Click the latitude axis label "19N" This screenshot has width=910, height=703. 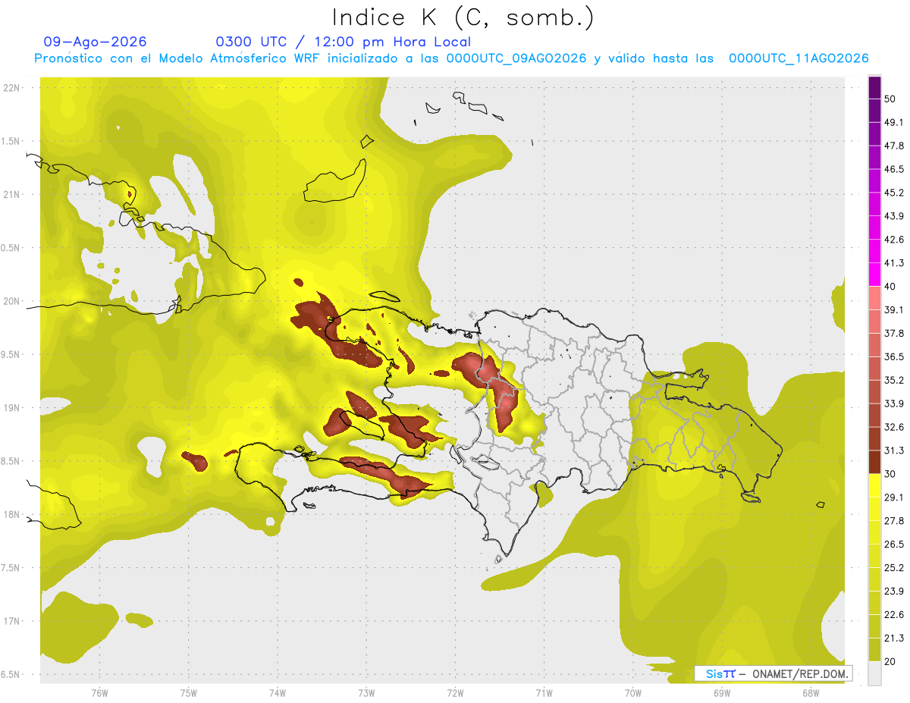point(12,407)
